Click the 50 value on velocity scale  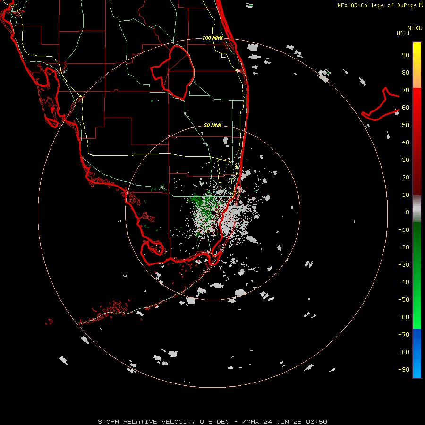click(406, 125)
